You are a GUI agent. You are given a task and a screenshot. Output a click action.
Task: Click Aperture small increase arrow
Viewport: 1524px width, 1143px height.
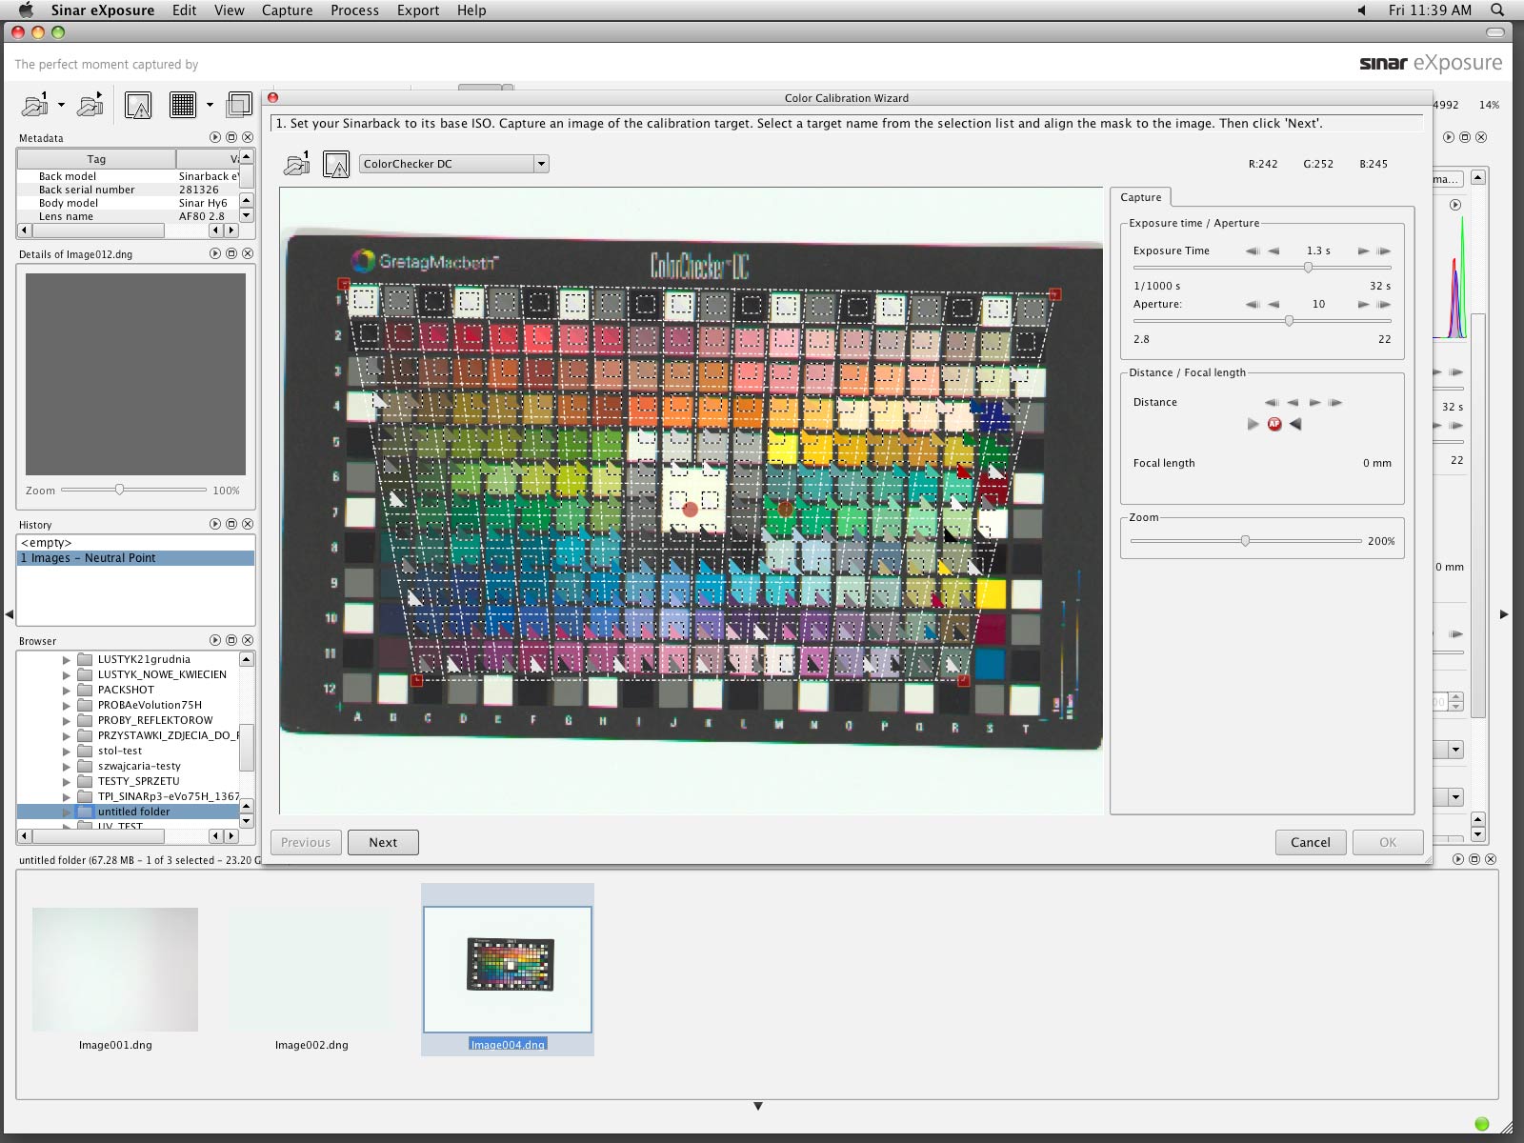point(1363,304)
